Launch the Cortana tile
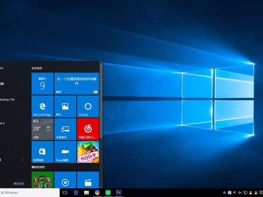The image size is (263, 197). pyautogui.click(x=88, y=106)
